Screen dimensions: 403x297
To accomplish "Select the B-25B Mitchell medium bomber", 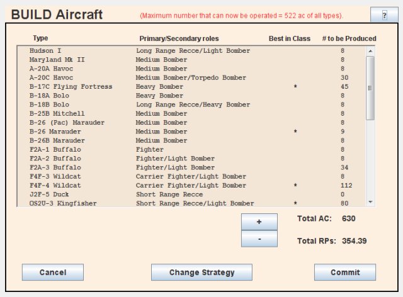I will 57,113.
